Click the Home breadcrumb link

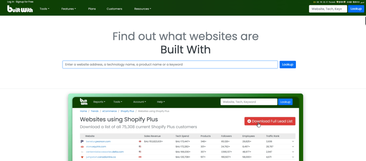[x=83, y=111]
